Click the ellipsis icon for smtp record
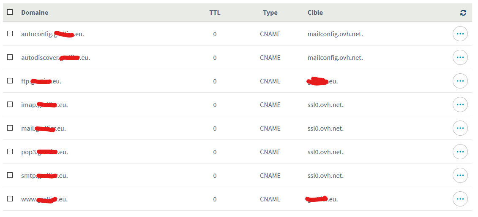The image size is (478, 217). pos(460,175)
